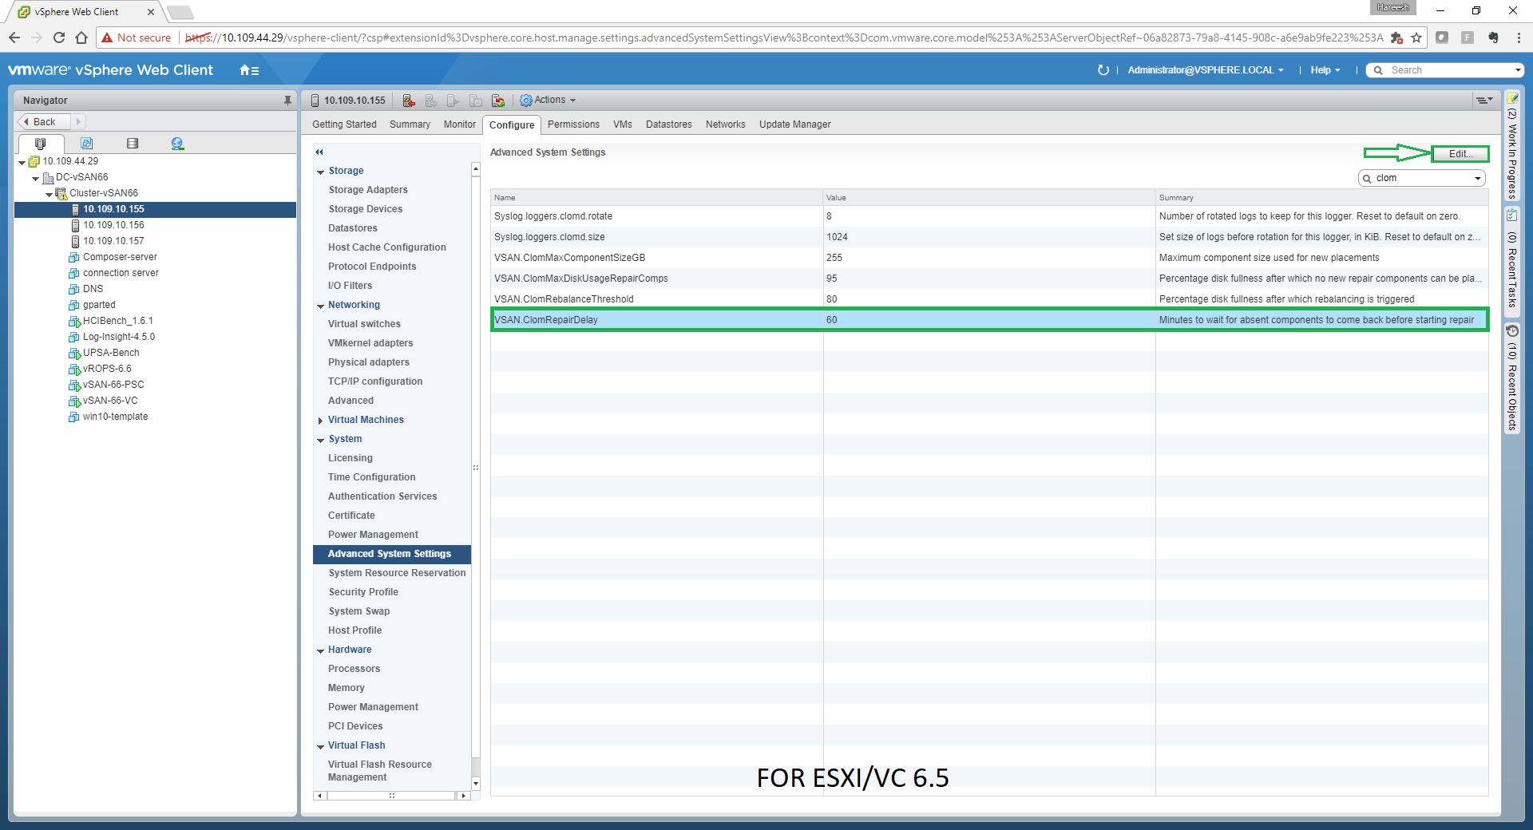Switch to Networking navigator view icon
The height and width of the screenshot is (830, 1533).
pos(177,144)
